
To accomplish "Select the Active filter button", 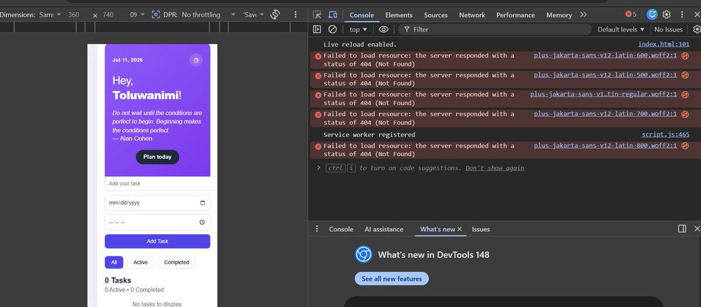I will [140, 263].
